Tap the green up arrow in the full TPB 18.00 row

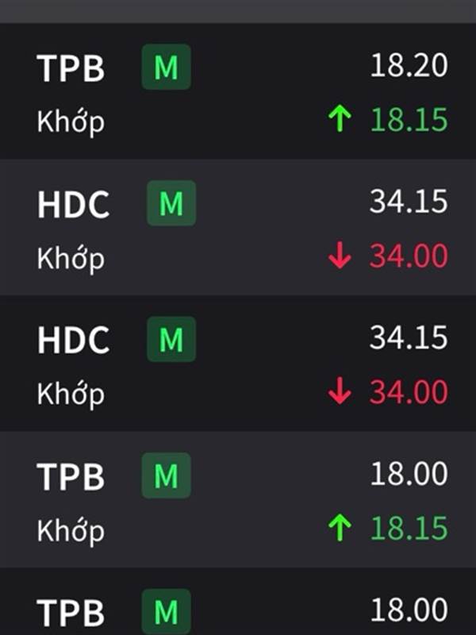[x=340, y=528]
